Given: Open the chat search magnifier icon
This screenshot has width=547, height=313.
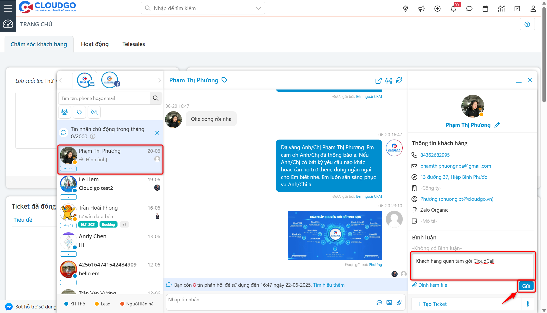Looking at the screenshot, I should pyautogui.click(x=155, y=98).
